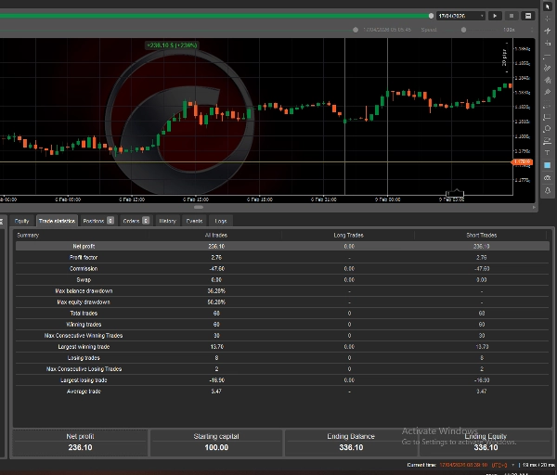Click the Long Trades column header
557x475 pixels.
click(x=348, y=235)
